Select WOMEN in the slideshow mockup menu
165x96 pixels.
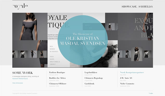click(x=52, y=49)
